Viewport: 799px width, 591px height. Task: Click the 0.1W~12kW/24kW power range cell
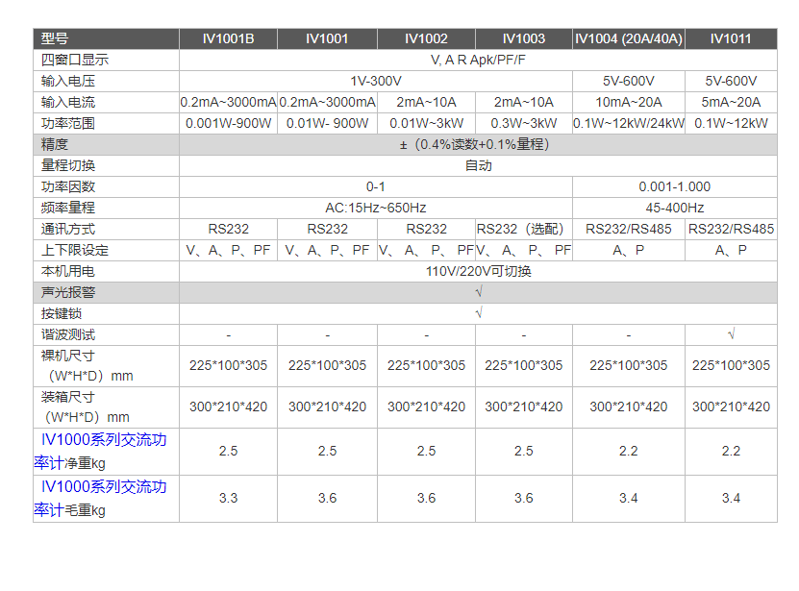pos(628,123)
